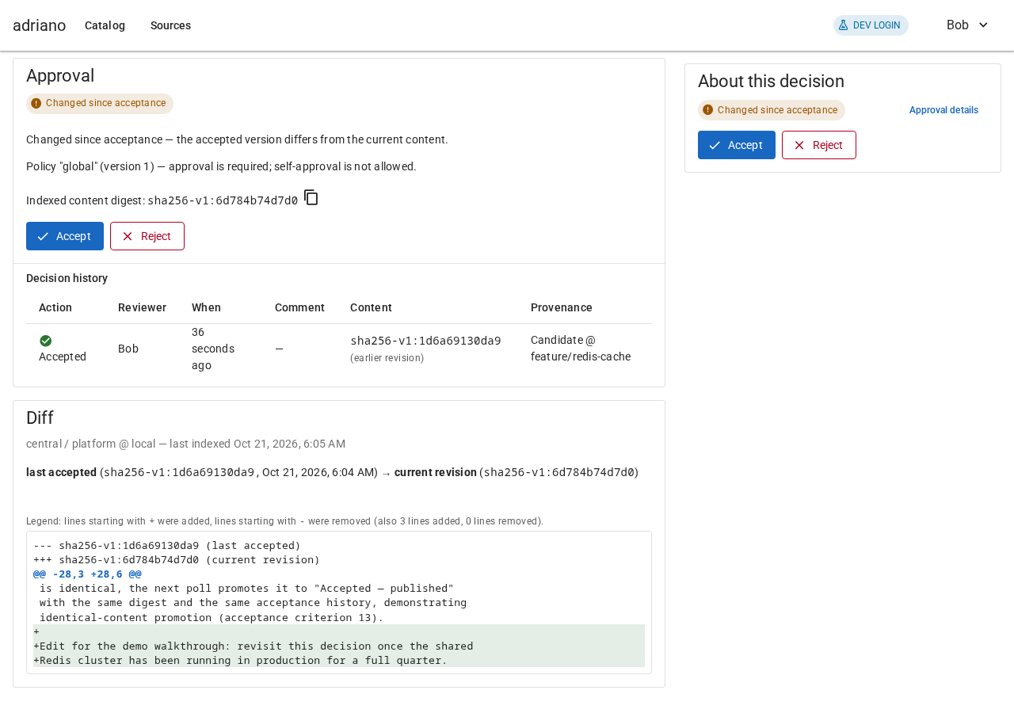Click the DEV LOGIN badge

(871, 25)
